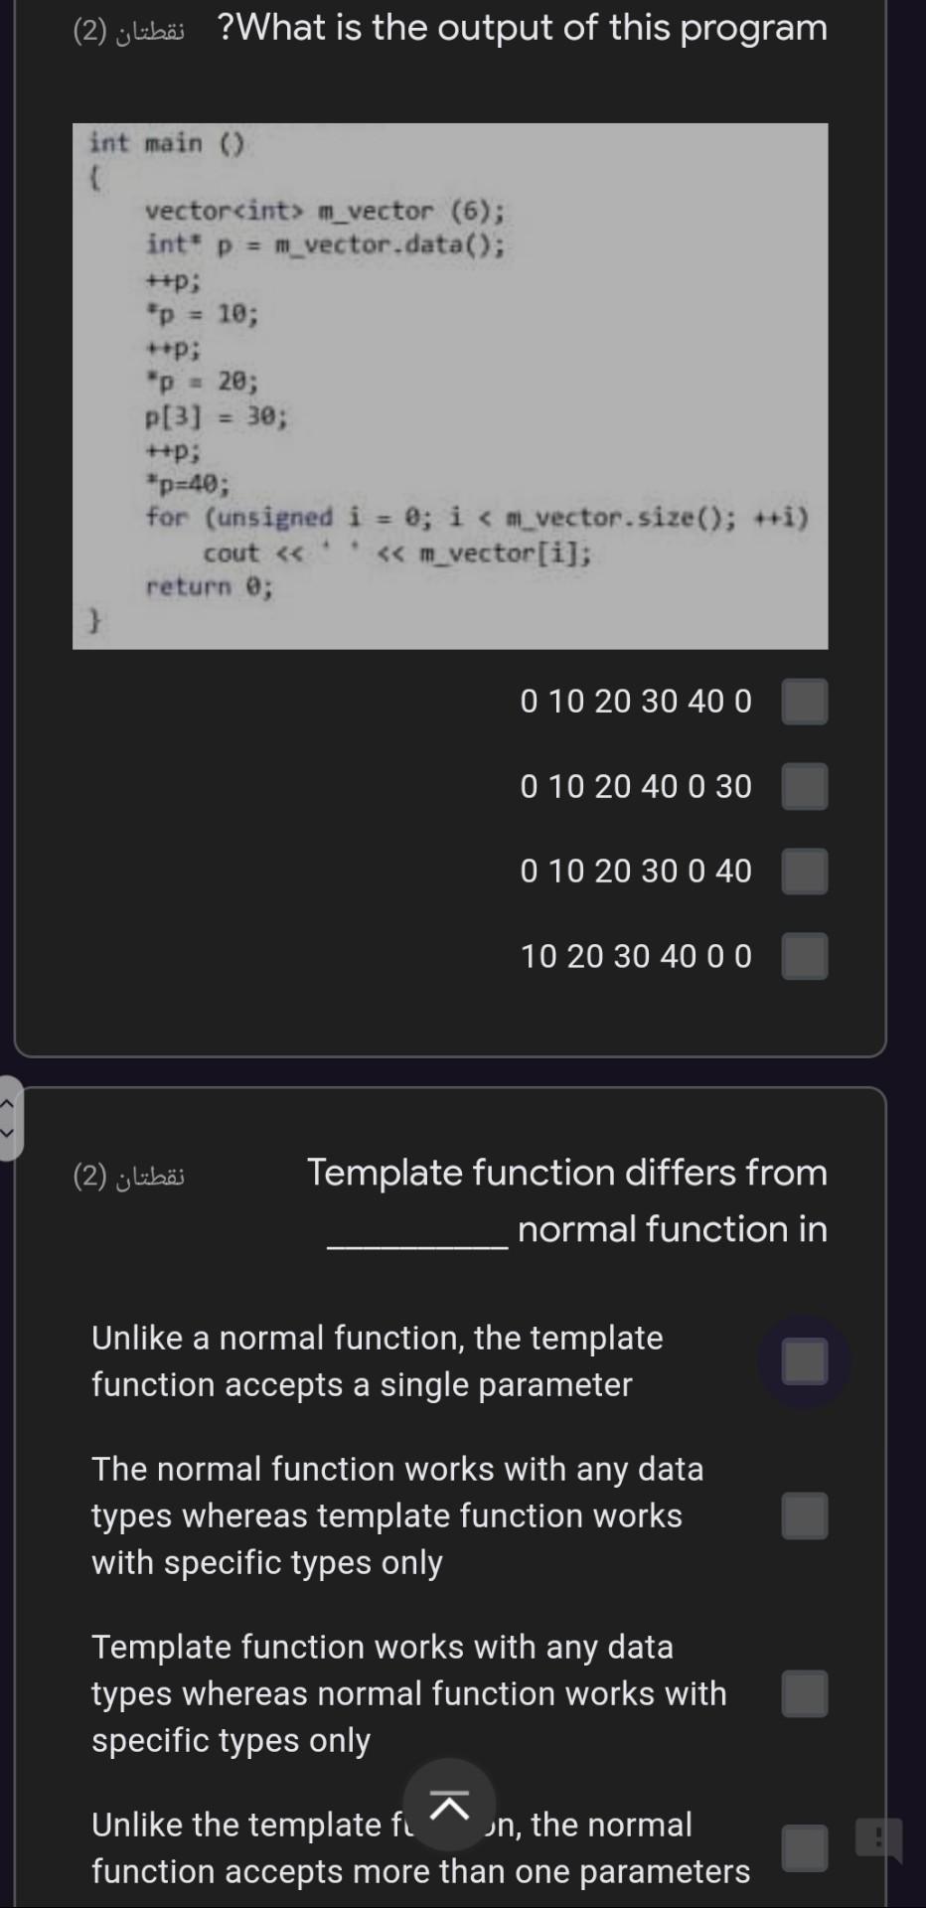Select answer option "0 10 20 40 0 30"

coord(805,786)
